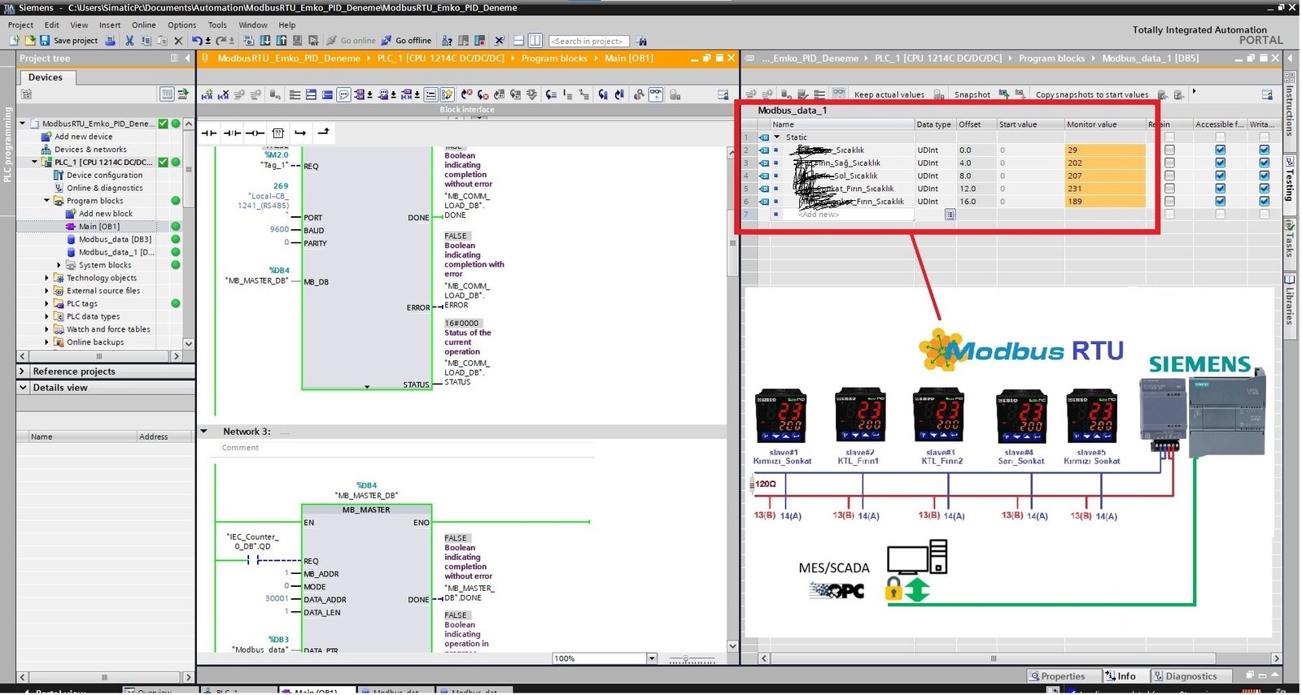Insert a normally closed contact
Image resolution: width=1302 pixels, height=695 pixels.
pyautogui.click(x=232, y=132)
